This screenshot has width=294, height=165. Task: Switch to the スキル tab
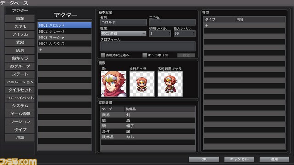click(x=20, y=27)
